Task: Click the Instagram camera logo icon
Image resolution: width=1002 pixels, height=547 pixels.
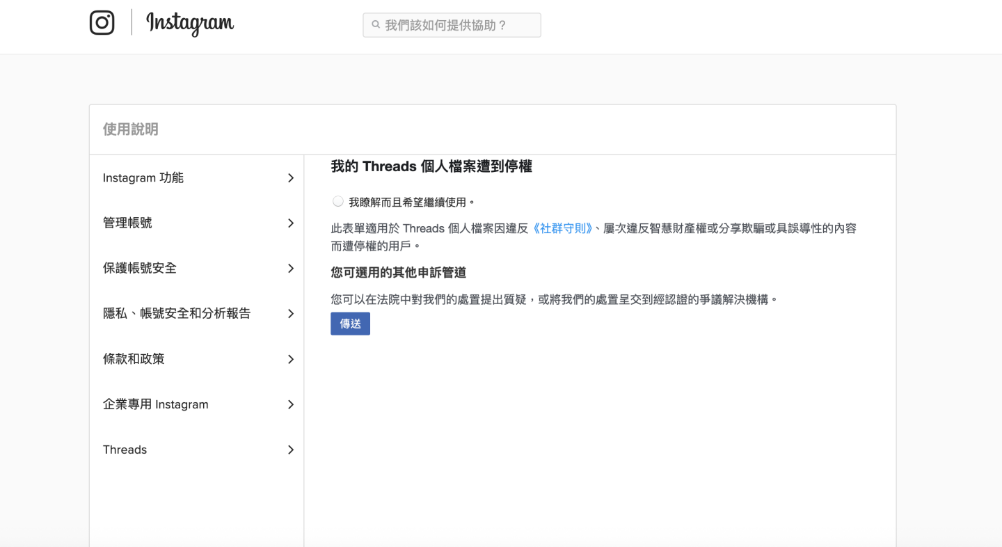Action: [x=102, y=23]
